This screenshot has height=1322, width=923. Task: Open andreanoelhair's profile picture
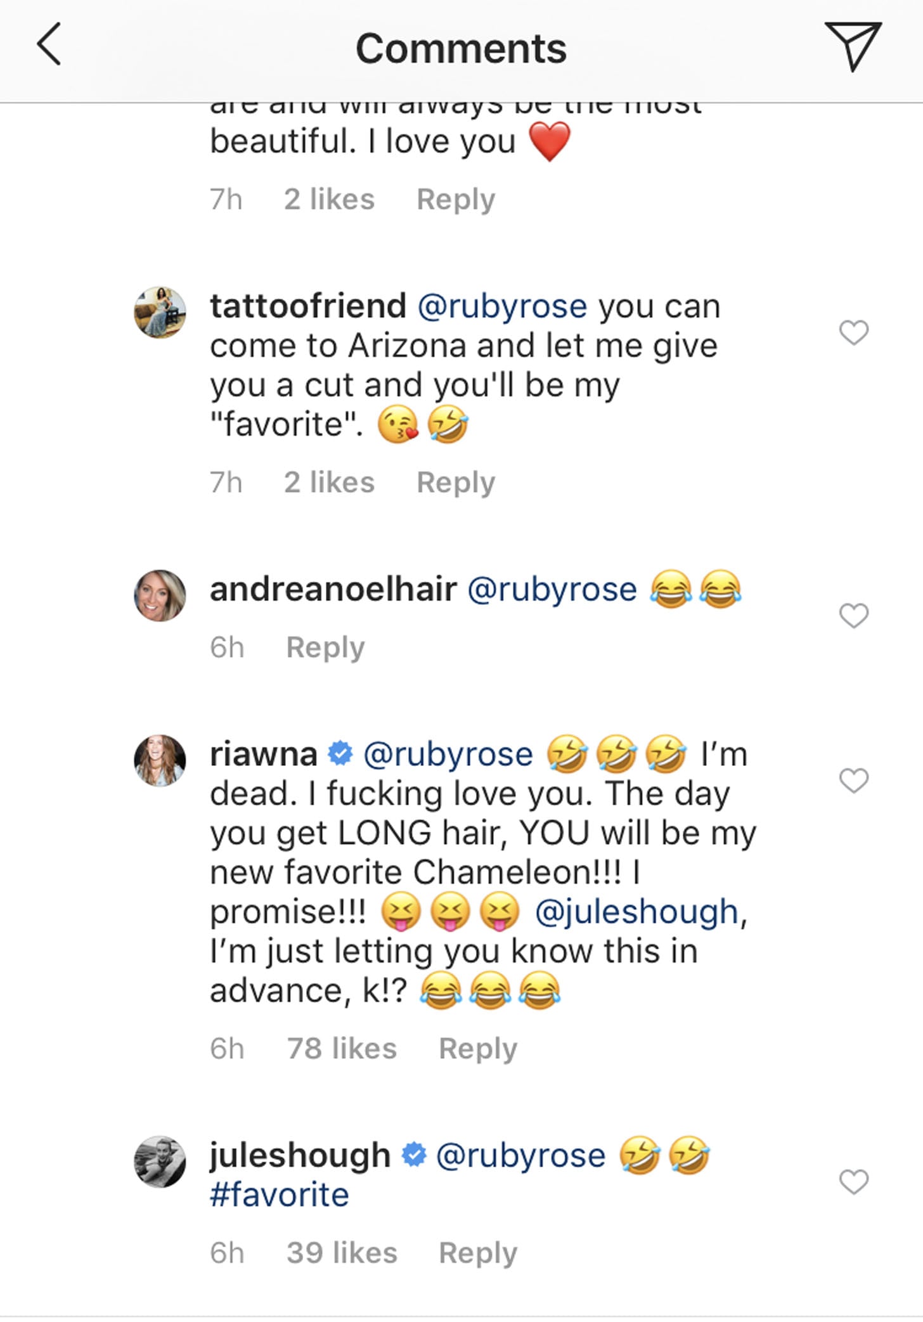[160, 595]
